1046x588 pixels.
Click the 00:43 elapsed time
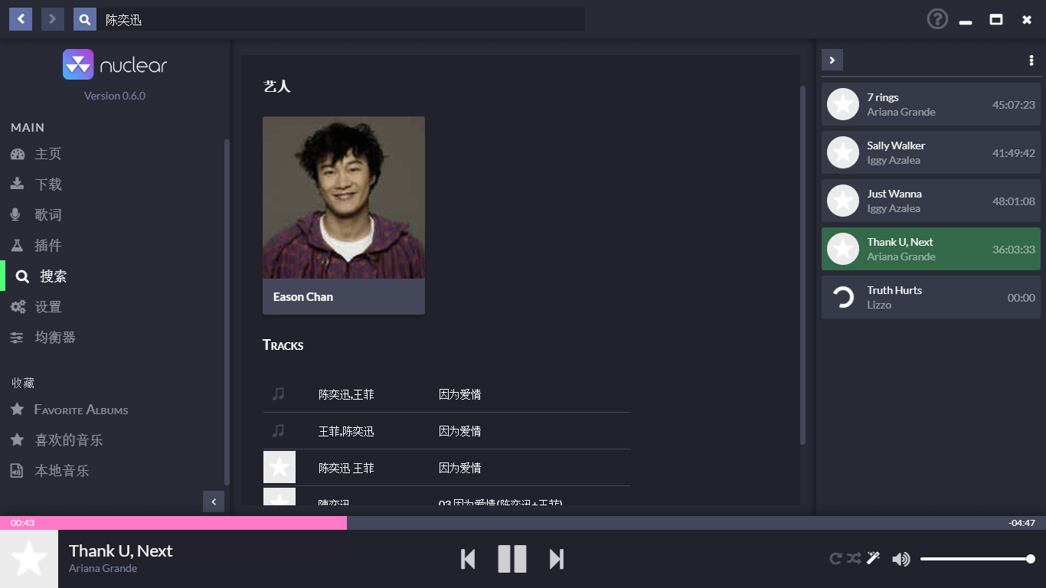[22, 523]
